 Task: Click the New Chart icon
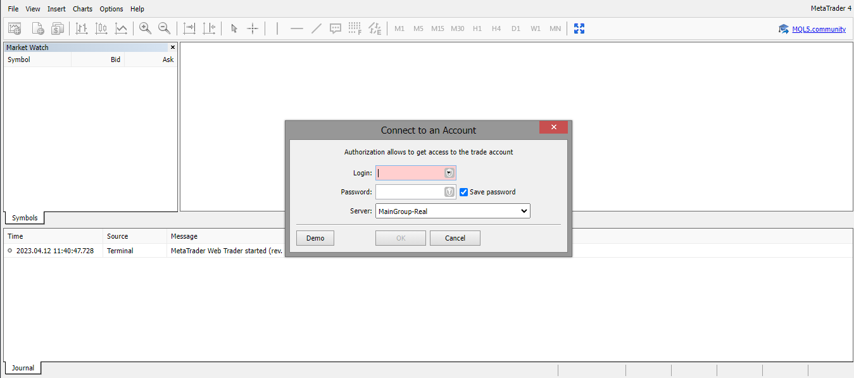[38, 28]
